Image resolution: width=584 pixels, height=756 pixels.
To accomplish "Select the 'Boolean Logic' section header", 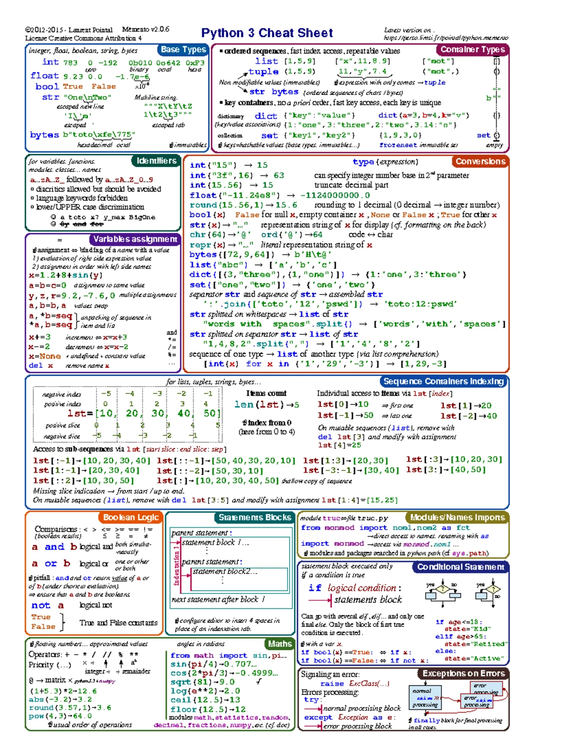I will [x=131, y=517].
